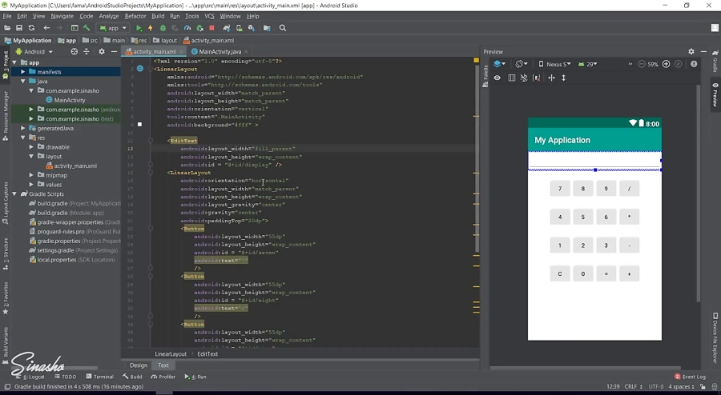Toggle the view options eye icon in Preview
Viewport: 721px width, 395px height.
tap(497, 78)
